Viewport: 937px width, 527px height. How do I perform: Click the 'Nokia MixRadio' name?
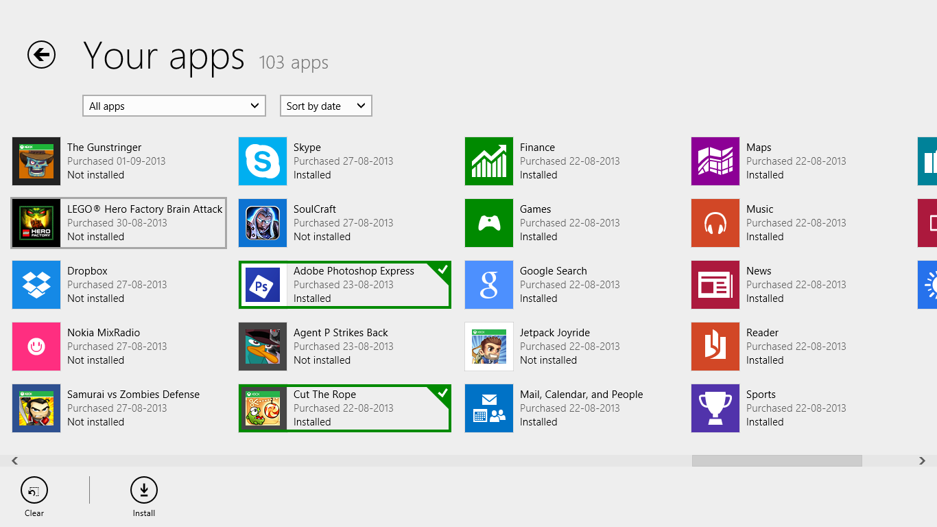(x=104, y=333)
